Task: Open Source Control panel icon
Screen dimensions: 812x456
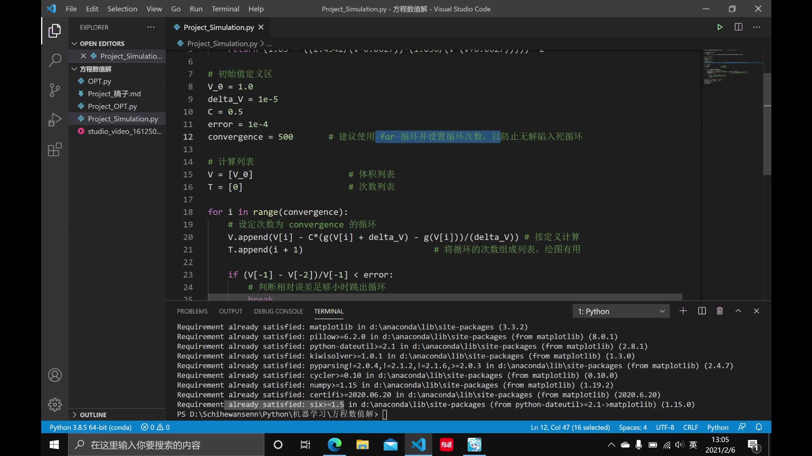Action: (x=54, y=90)
